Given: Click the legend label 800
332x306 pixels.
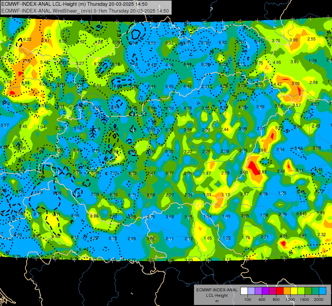Looking at the screenshot, I should 276,300.
